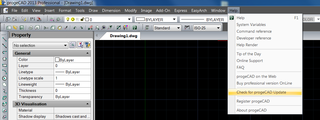Viewport: 320px width, 120px height.
Task: Save drawing with the floppy disk icon
Action: [22, 28]
